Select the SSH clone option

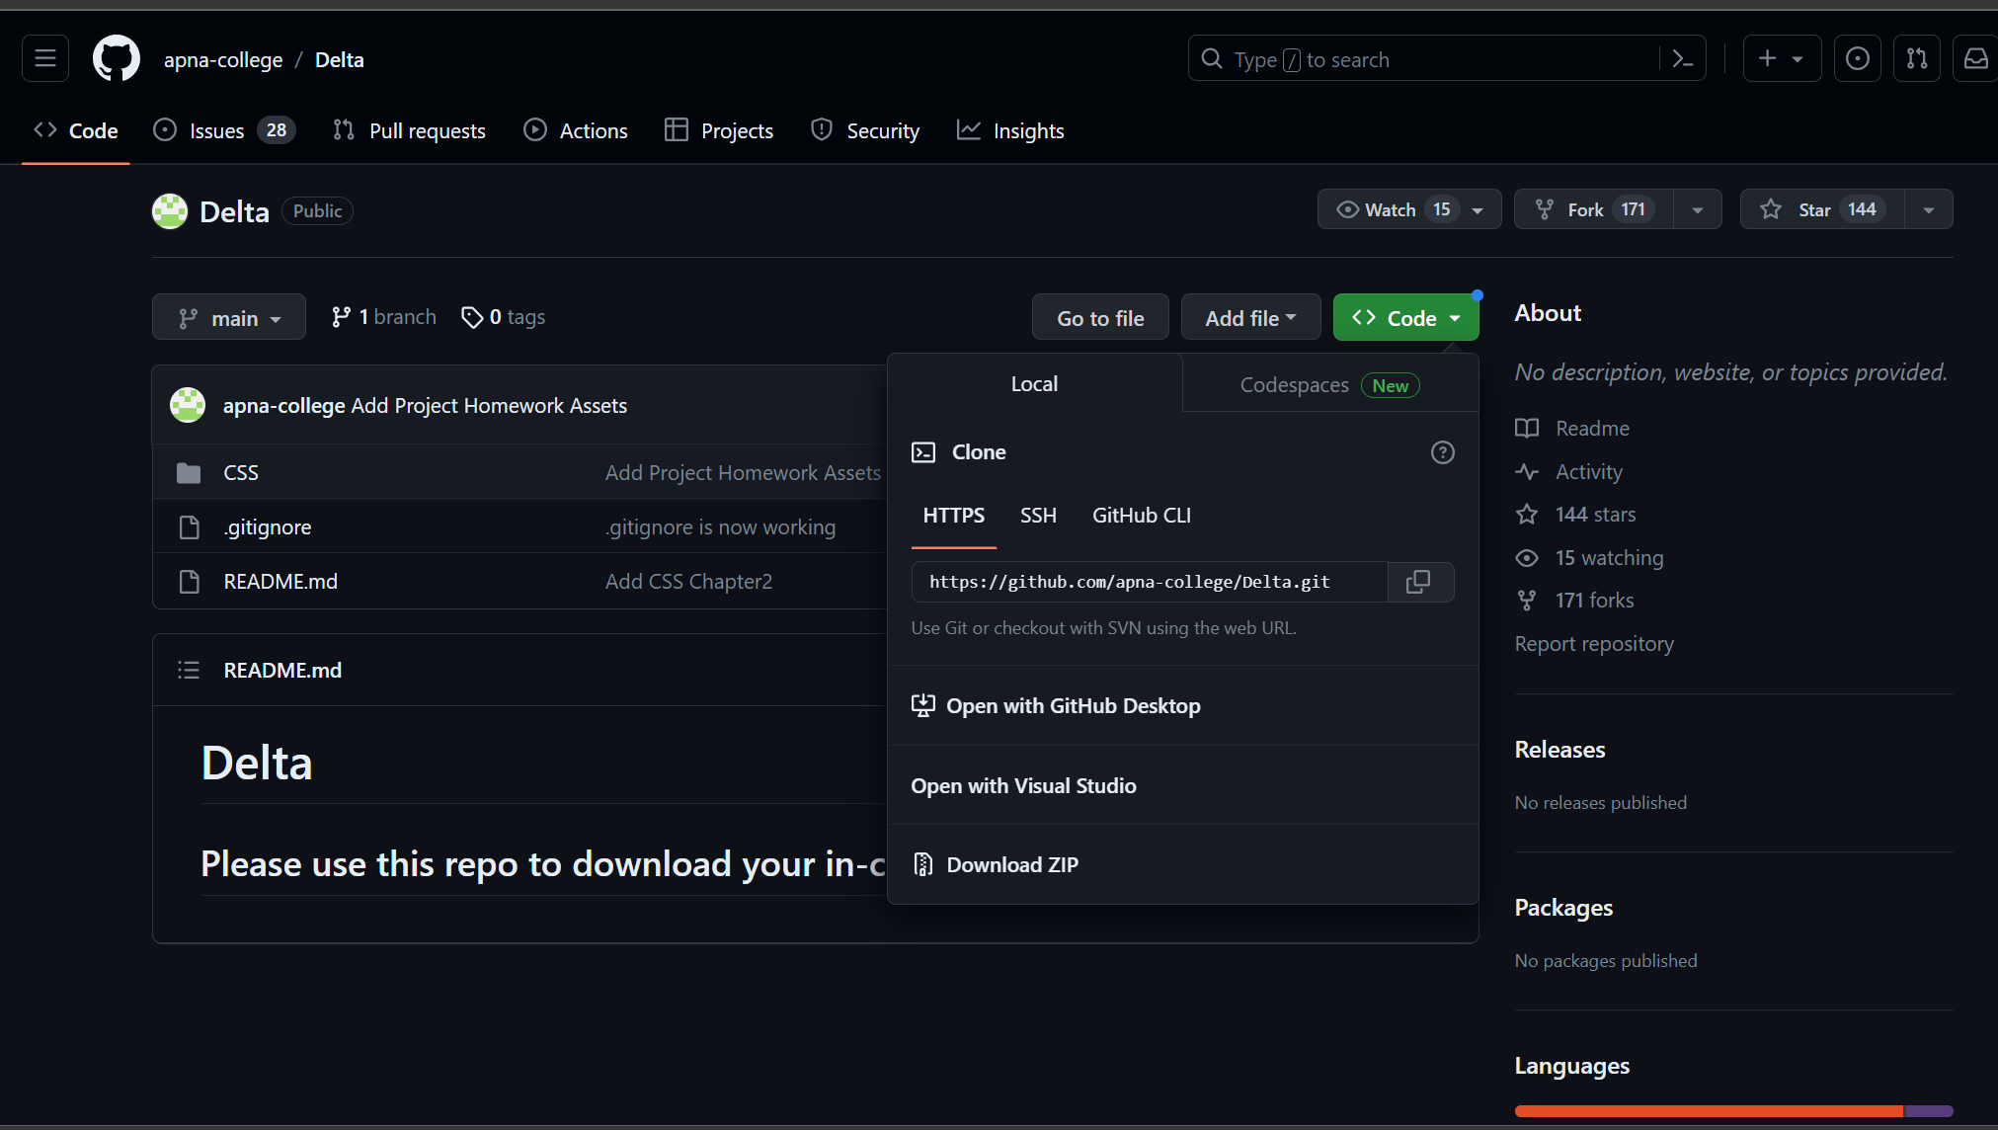(1038, 515)
